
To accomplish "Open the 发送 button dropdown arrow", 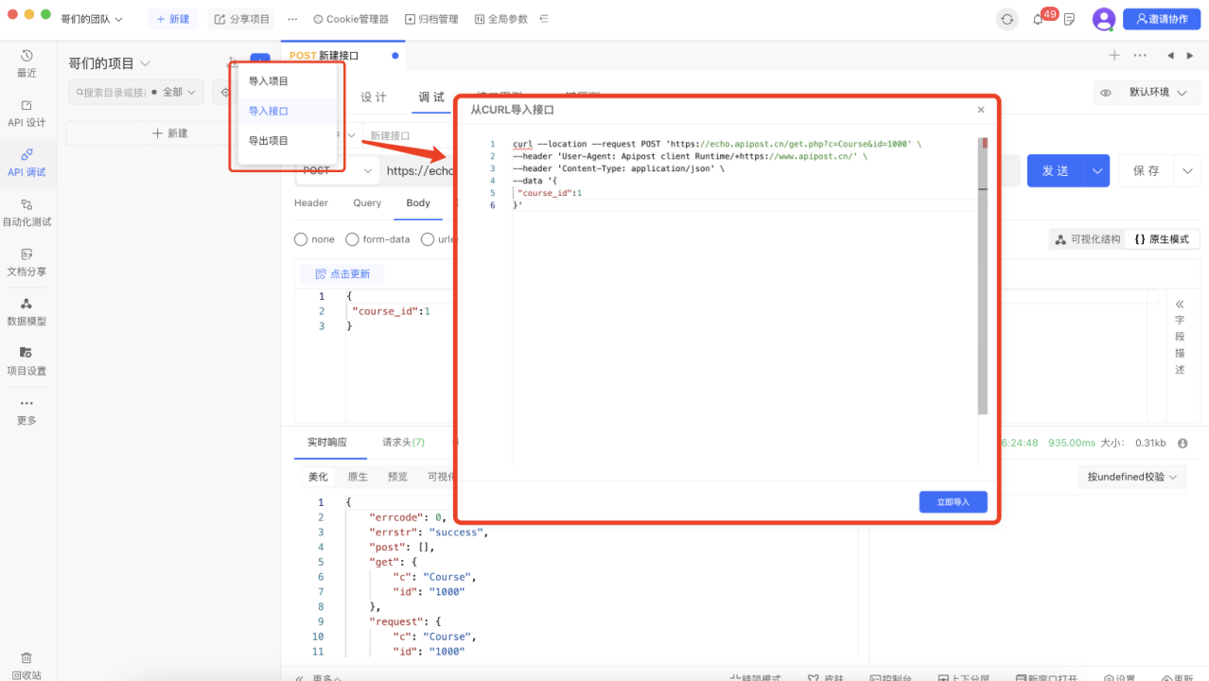I will click(x=1097, y=171).
